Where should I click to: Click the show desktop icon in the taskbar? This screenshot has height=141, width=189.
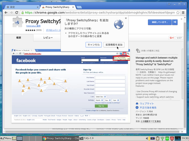[x=14, y=138]
